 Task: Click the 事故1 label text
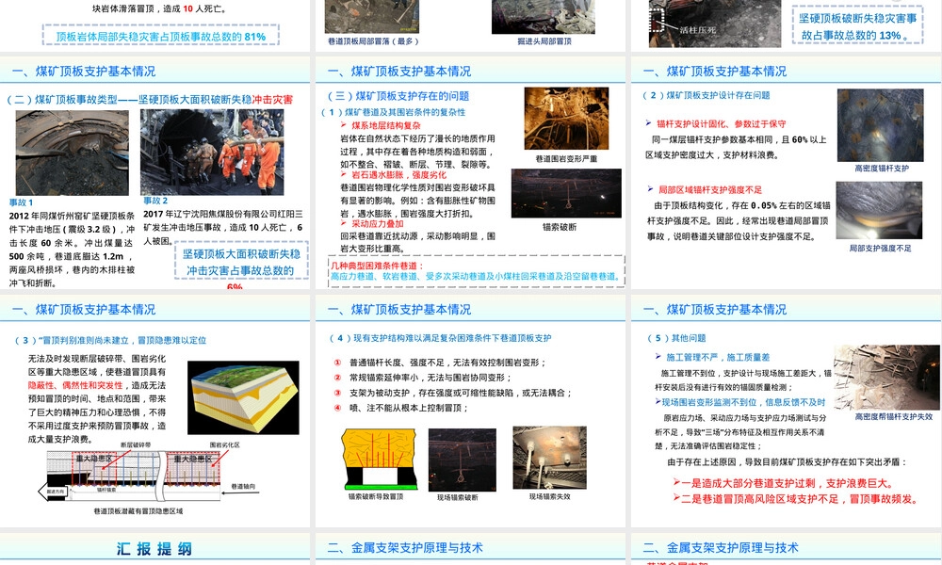tap(21, 202)
